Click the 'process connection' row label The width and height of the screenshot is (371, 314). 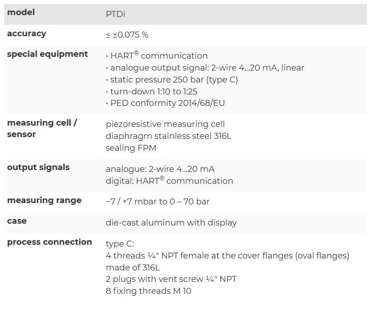point(50,242)
